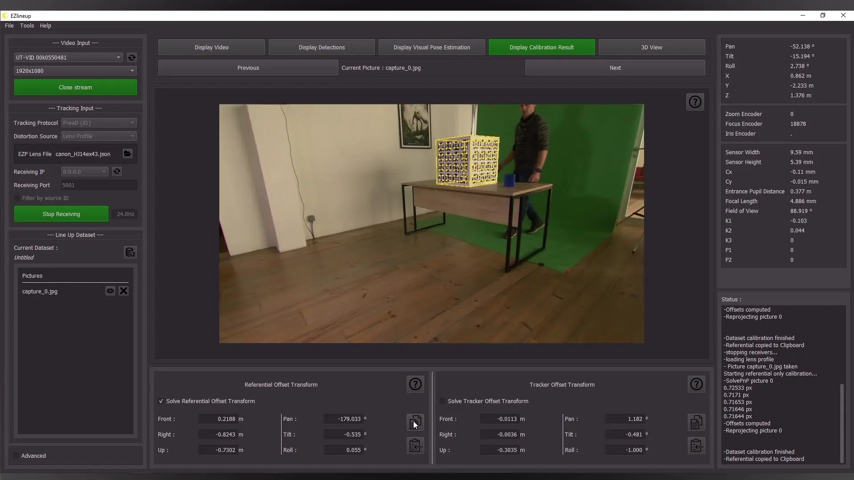
Task: Copy Tracker Offset Transform to clipboard
Action: [x=696, y=422]
